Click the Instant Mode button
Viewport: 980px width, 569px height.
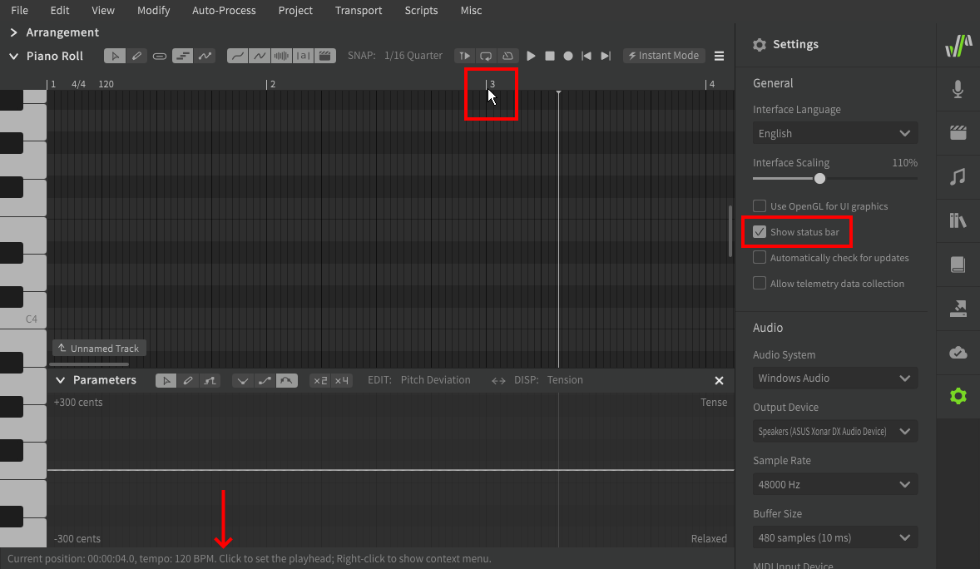663,56
